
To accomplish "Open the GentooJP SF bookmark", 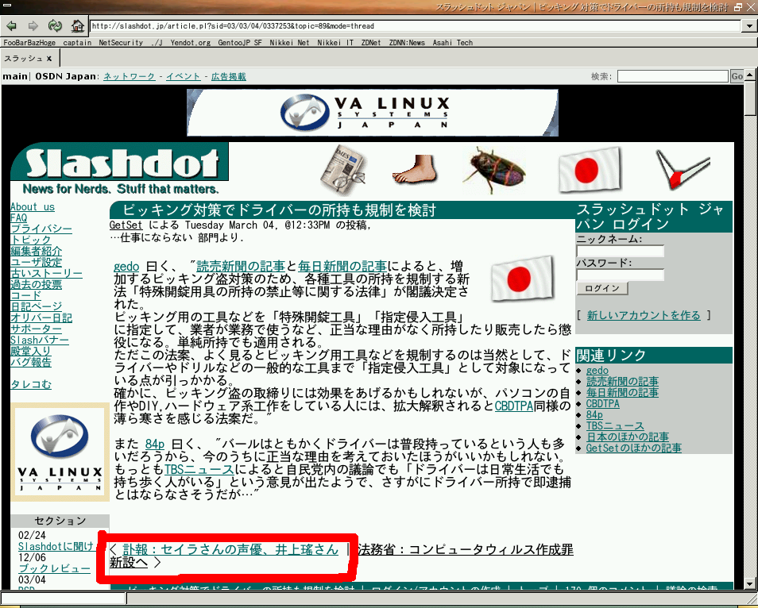I will pyautogui.click(x=240, y=43).
